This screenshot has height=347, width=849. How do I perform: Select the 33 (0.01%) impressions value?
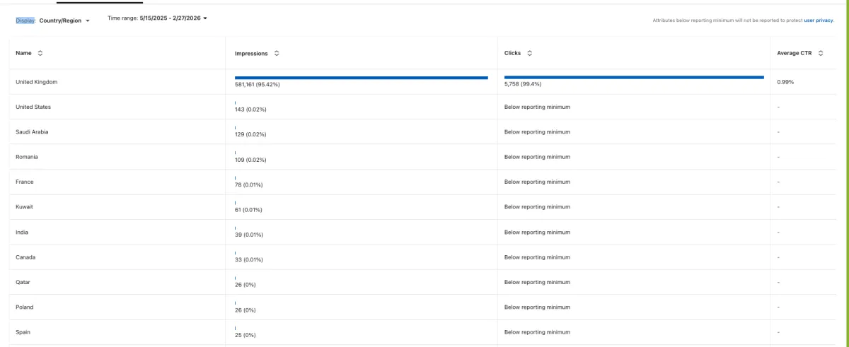tap(249, 259)
